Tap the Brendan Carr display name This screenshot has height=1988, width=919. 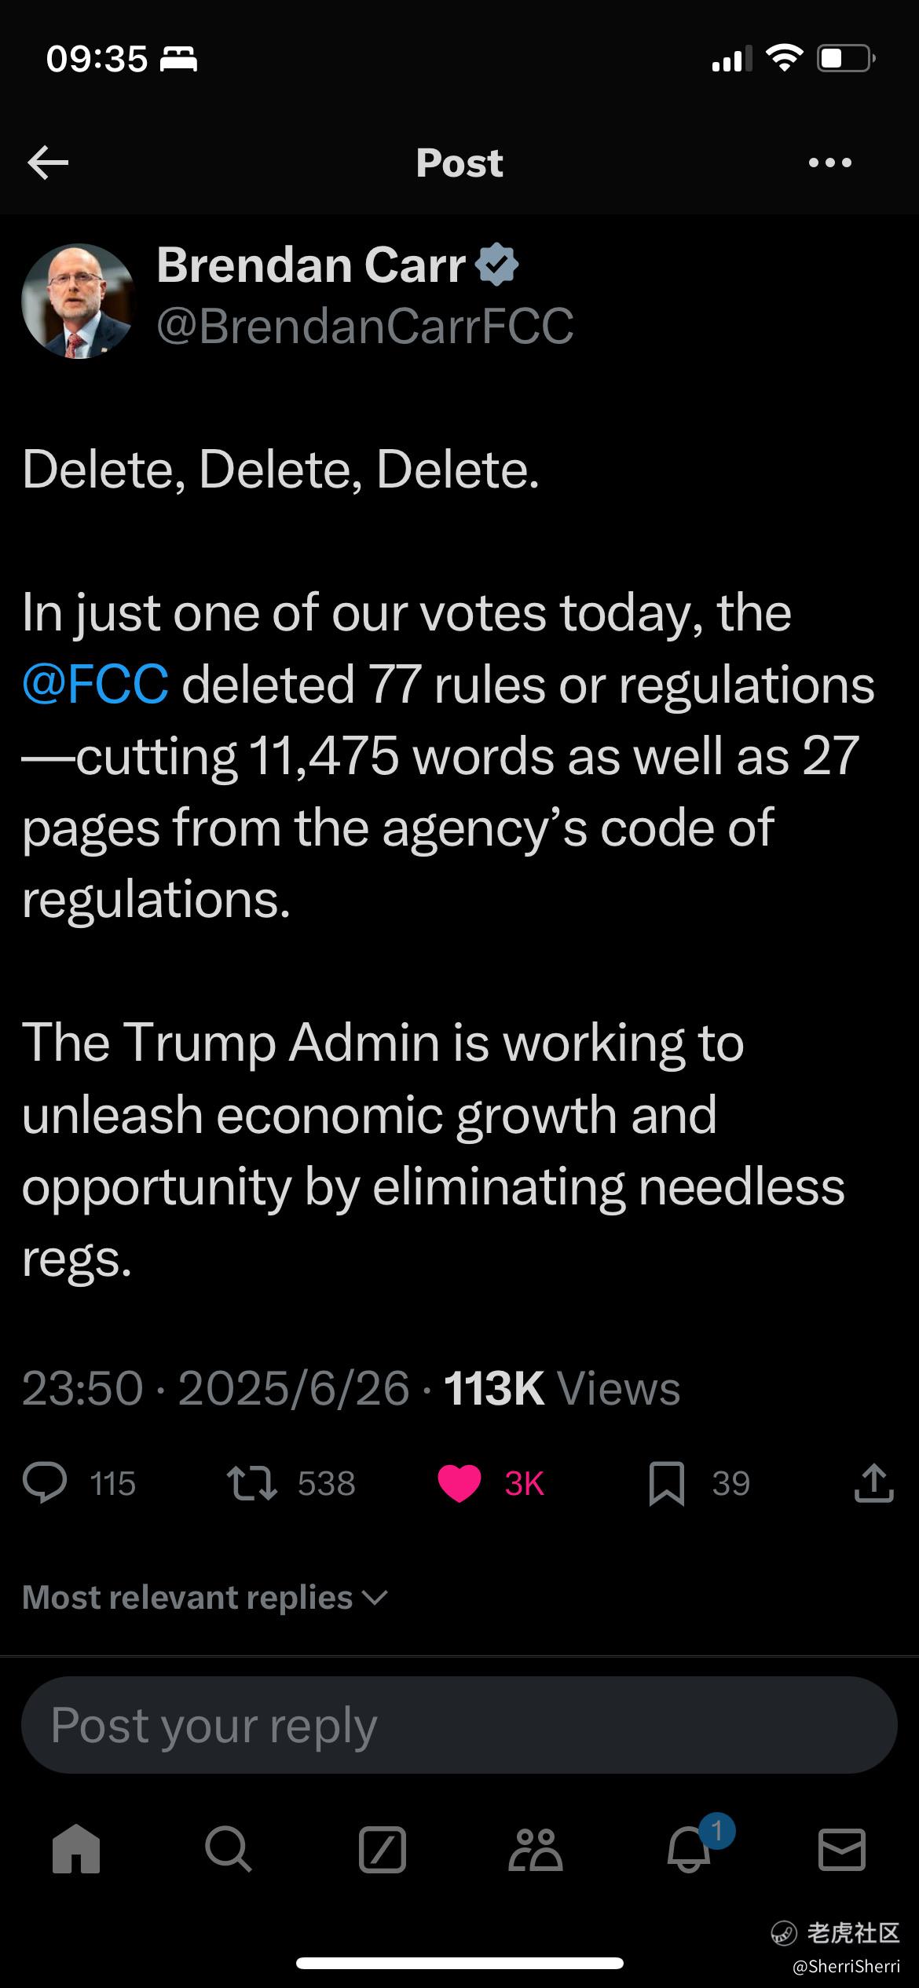pyautogui.click(x=311, y=265)
